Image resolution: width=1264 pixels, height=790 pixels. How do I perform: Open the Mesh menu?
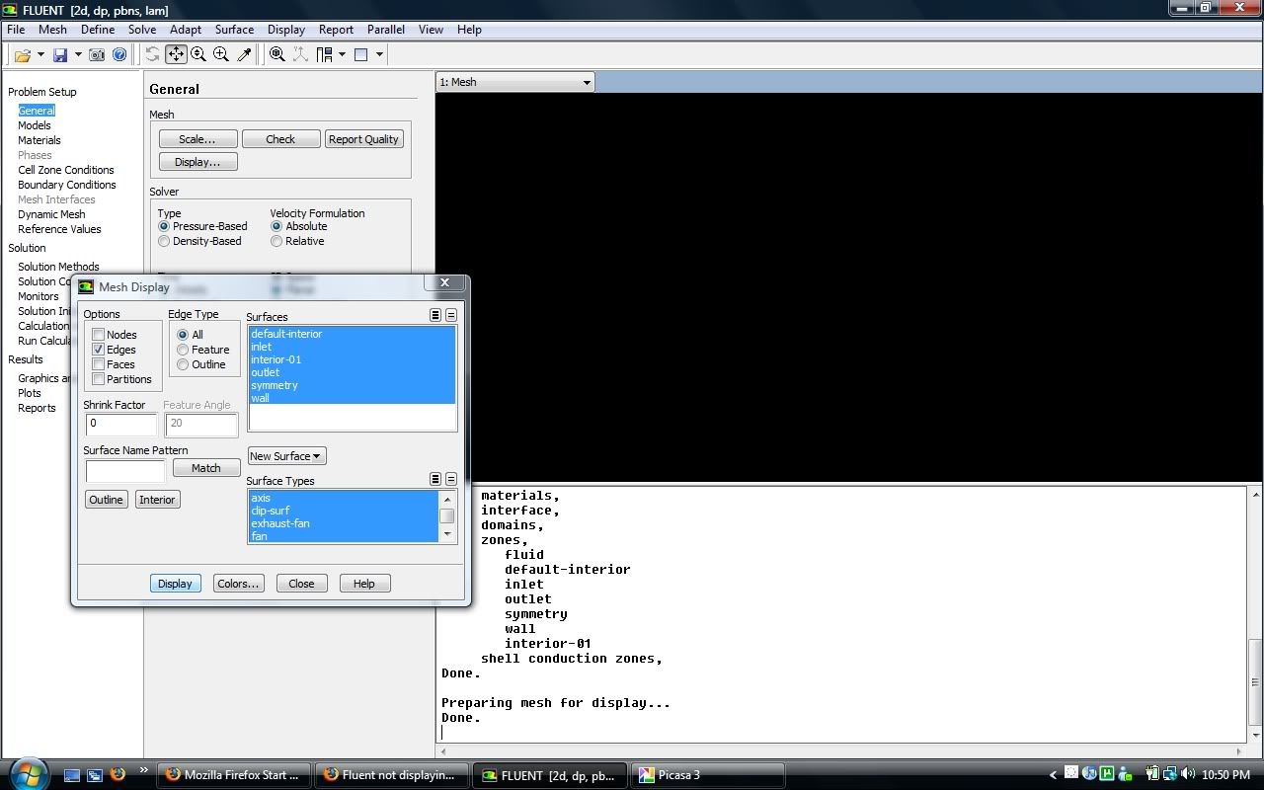tap(52, 30)
